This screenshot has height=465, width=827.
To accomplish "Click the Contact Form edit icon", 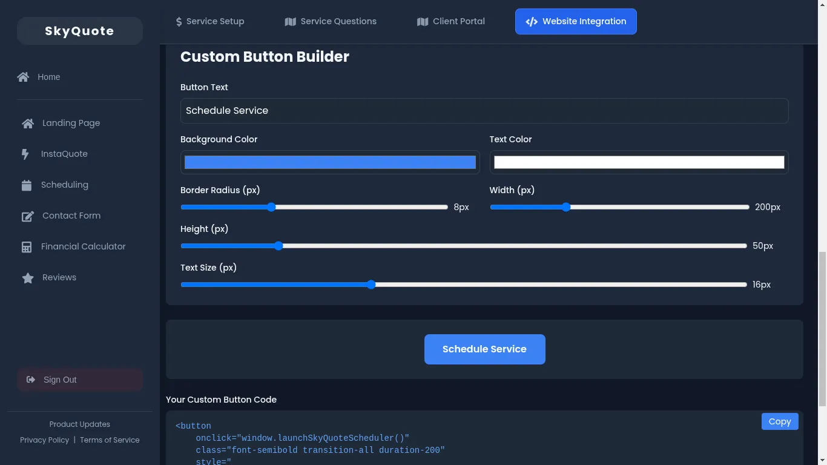I will coord(28,216).
